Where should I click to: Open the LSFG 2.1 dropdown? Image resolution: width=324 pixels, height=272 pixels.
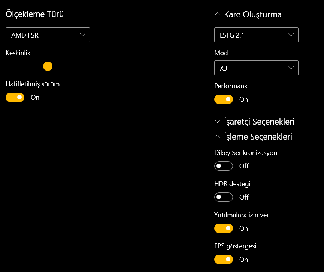point(256,35)
